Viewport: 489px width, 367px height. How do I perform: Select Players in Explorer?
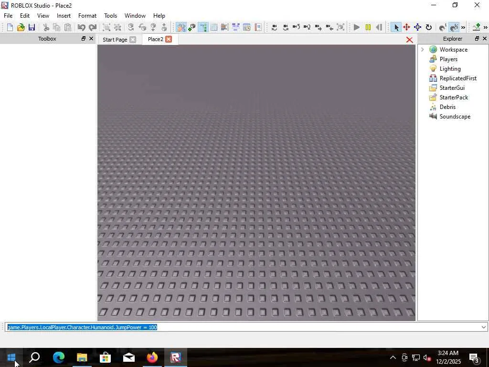click(448, 59)
